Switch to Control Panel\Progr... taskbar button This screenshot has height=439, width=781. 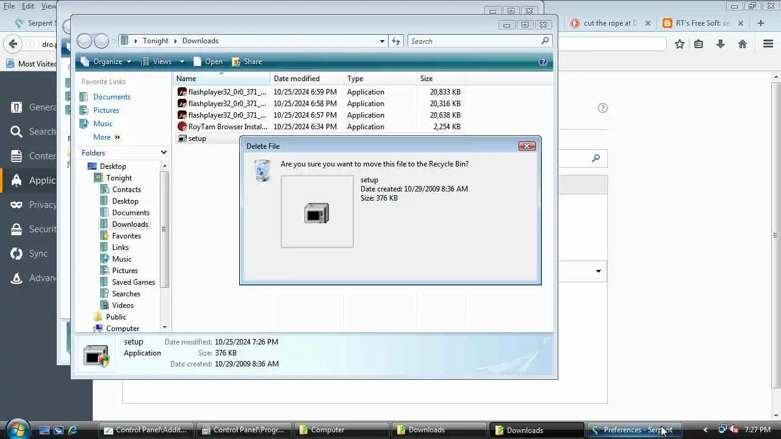pos(244,430)
